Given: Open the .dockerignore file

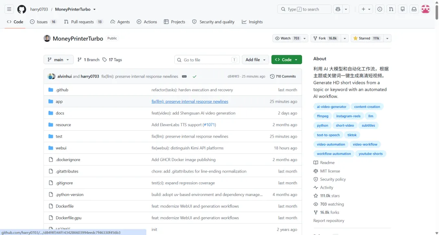Looking at the screenshot, I should 68,160.
